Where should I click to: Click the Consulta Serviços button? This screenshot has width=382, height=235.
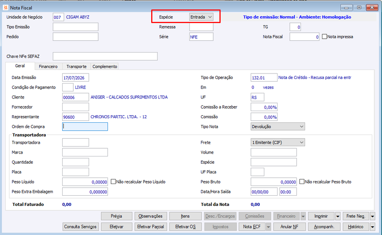pyautogui.click(x=80, y=227)
